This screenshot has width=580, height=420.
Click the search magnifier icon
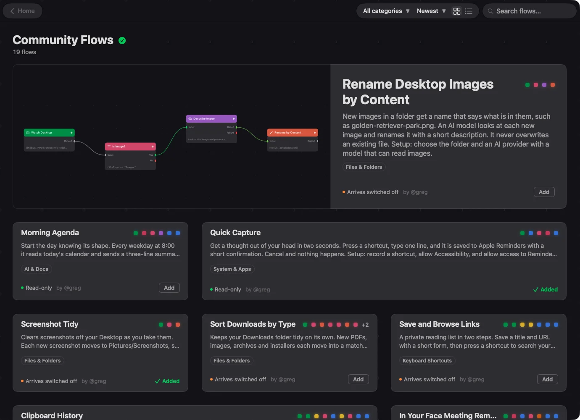[x=490, y=11]
